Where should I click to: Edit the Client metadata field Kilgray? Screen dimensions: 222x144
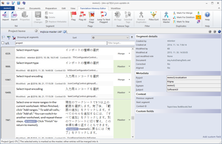pos(194,82)
